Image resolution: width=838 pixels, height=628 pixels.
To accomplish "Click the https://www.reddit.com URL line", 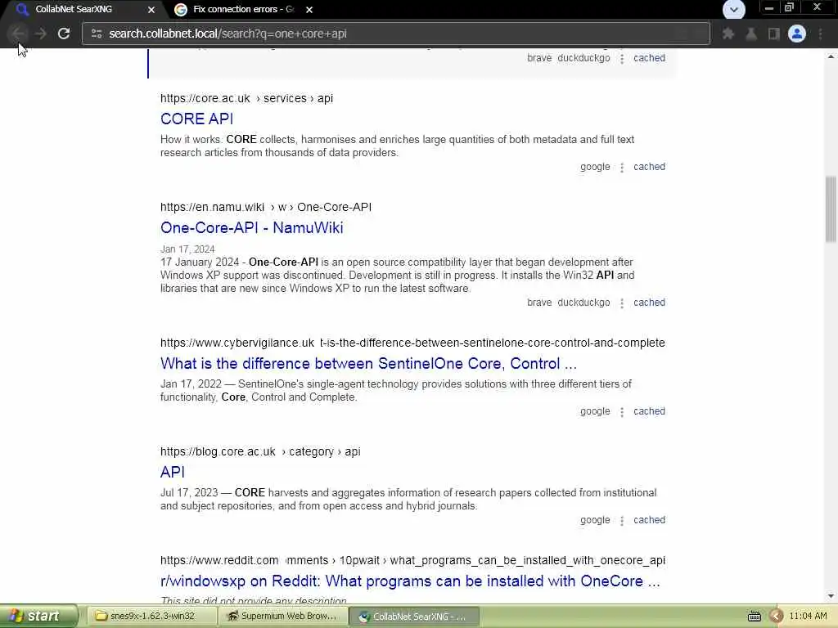I will [x=412, y=561].
